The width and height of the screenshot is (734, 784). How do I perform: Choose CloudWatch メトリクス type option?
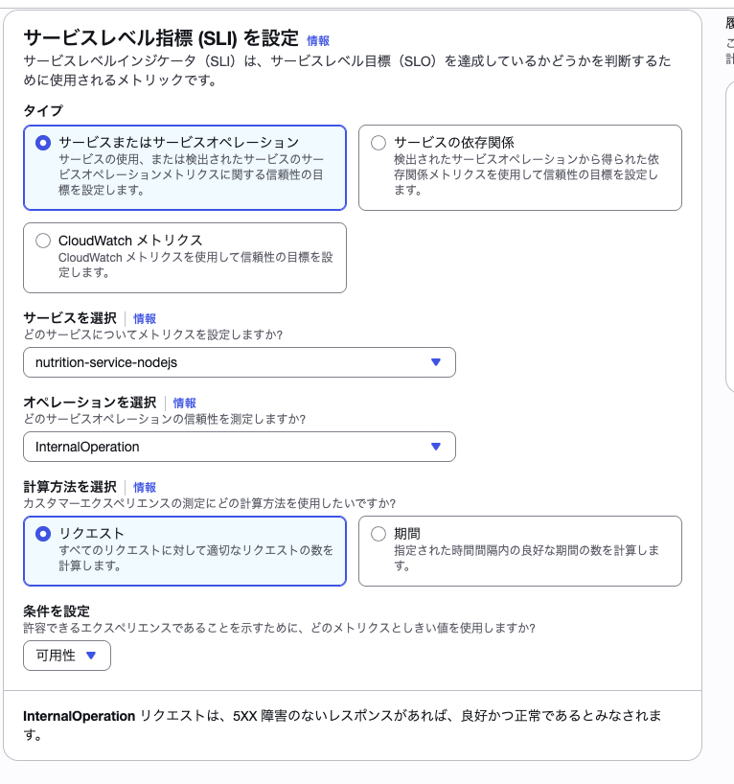point(42,241)
